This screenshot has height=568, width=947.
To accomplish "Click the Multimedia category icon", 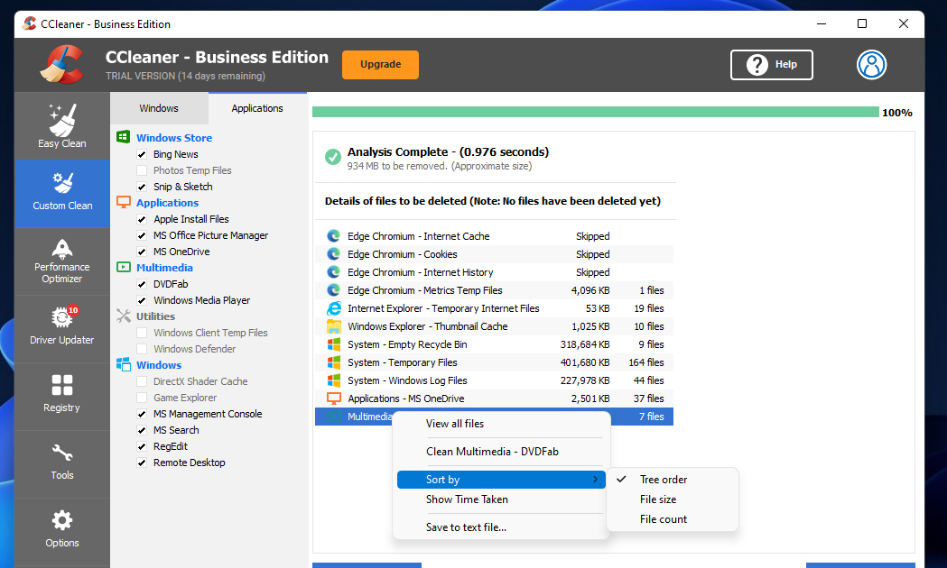I will tap(123, 267).
